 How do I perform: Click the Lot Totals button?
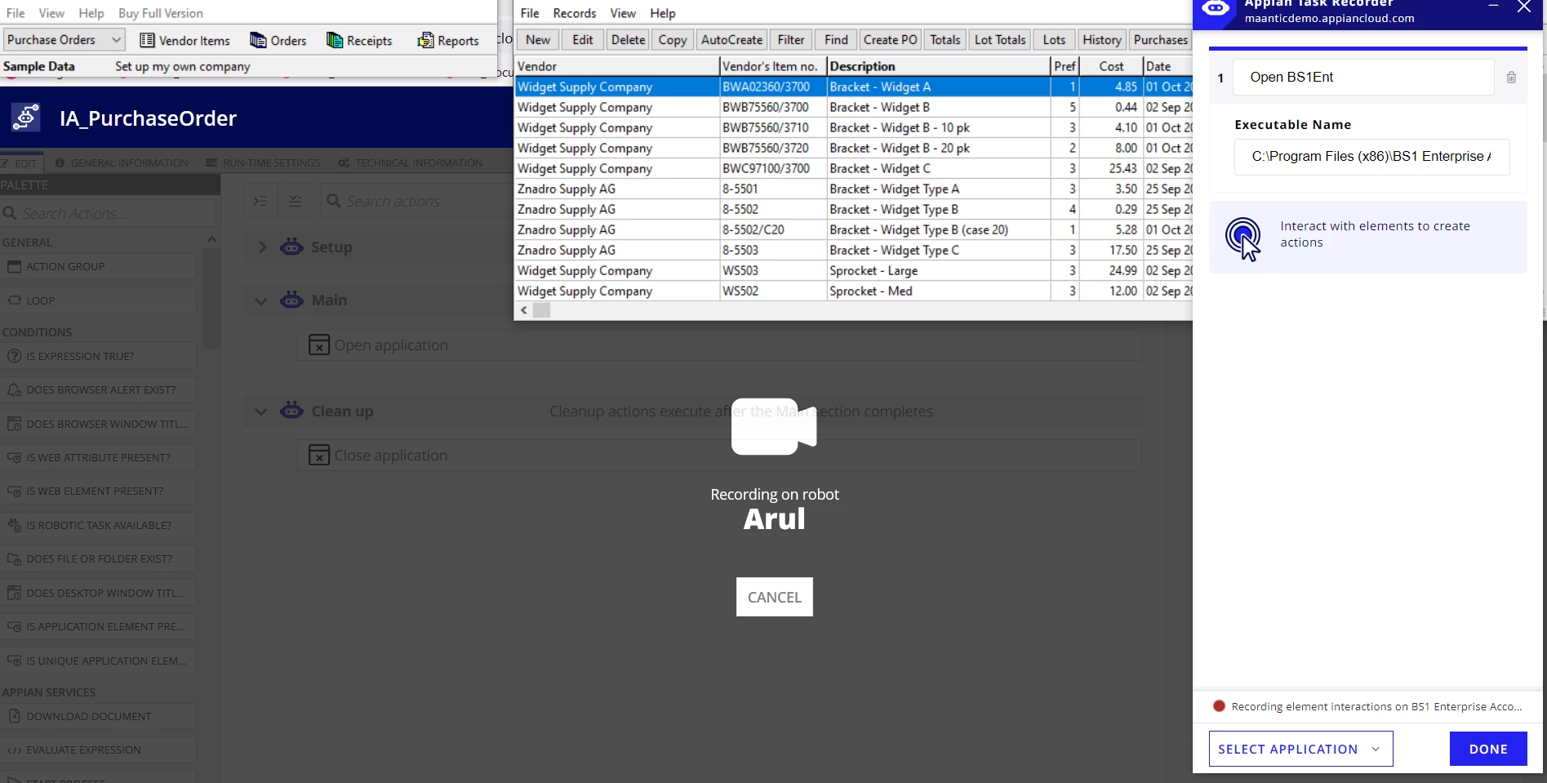1000,39
